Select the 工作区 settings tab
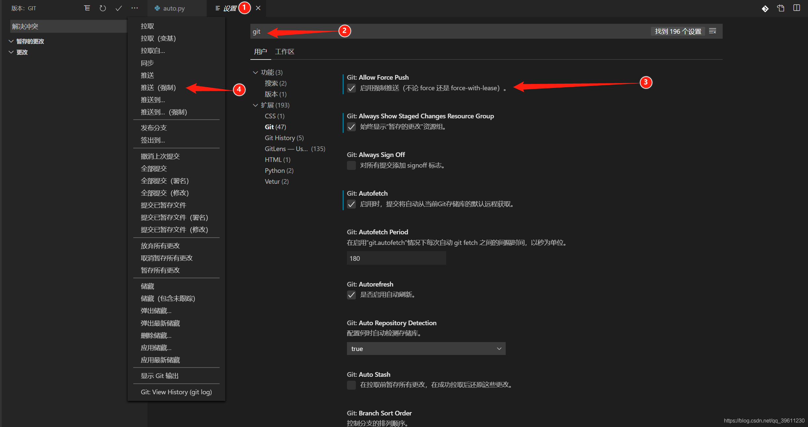The height and width of the screenshot is (427, 808). point(284,52)
